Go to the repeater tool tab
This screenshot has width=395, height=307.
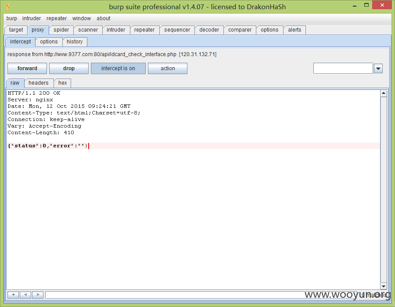[144, 30]
